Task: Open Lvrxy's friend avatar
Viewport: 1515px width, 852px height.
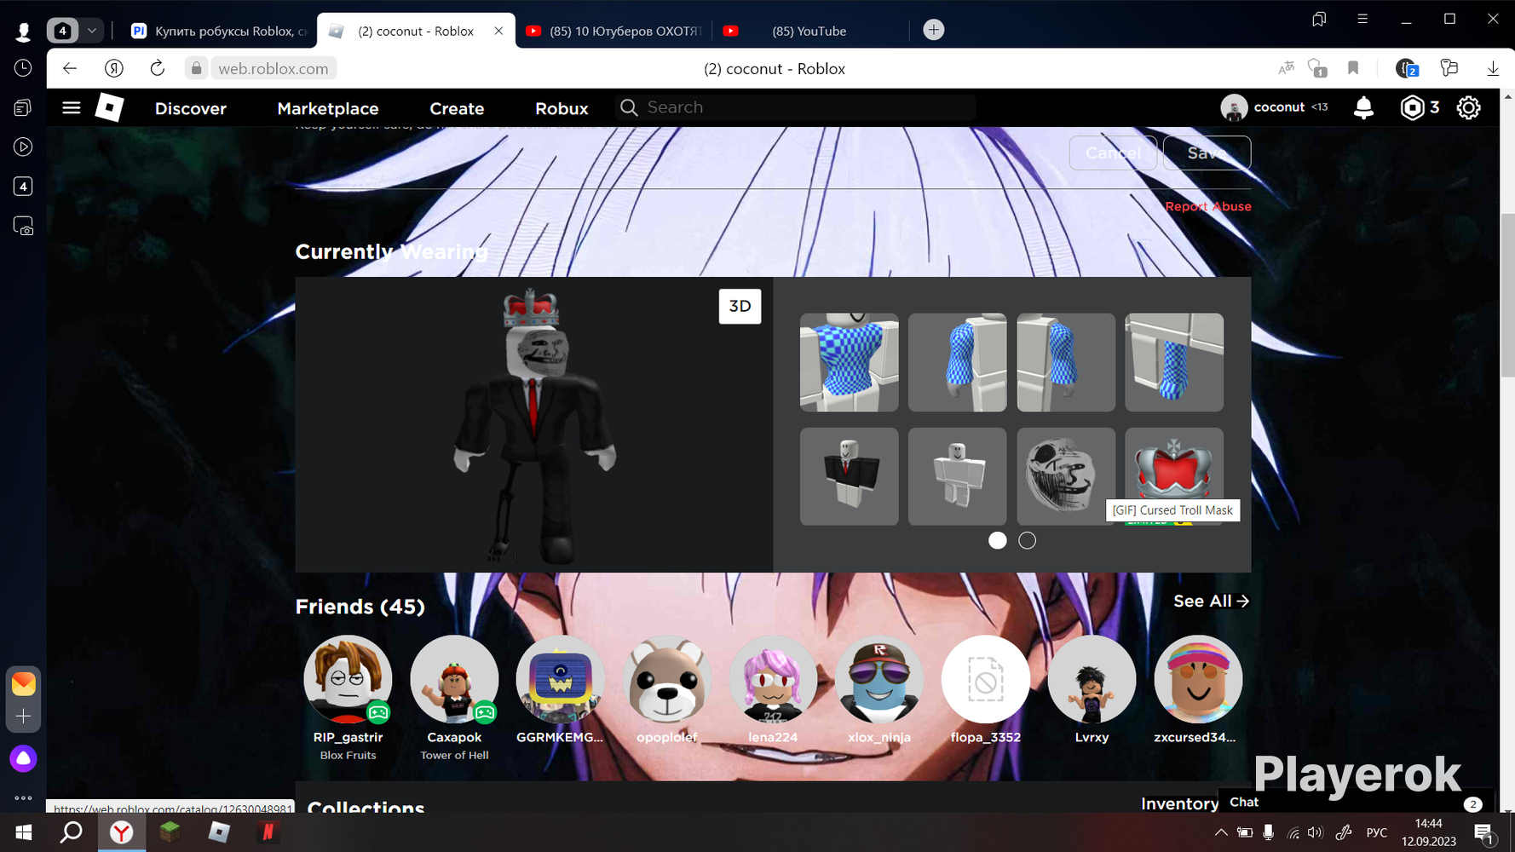Action: [x=1092, y=679]
